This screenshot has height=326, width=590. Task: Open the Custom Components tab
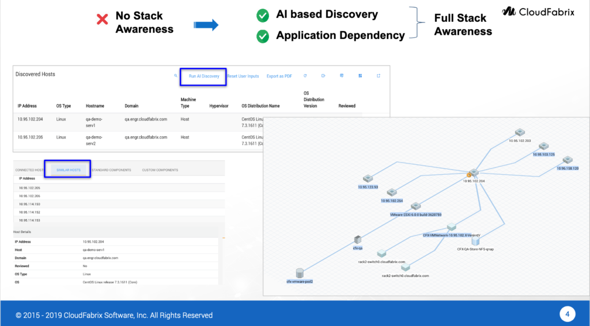(x=160, y=170)
